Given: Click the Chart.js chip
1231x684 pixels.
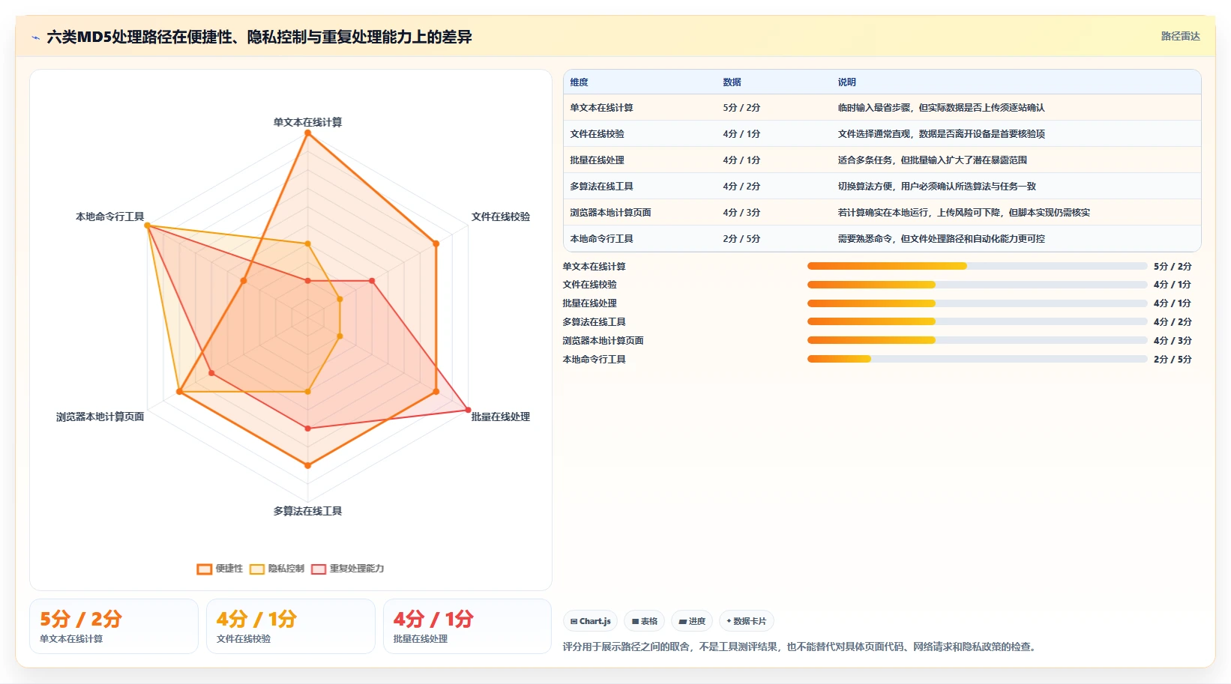Looking at the screenshot, I should coord(591,621).
